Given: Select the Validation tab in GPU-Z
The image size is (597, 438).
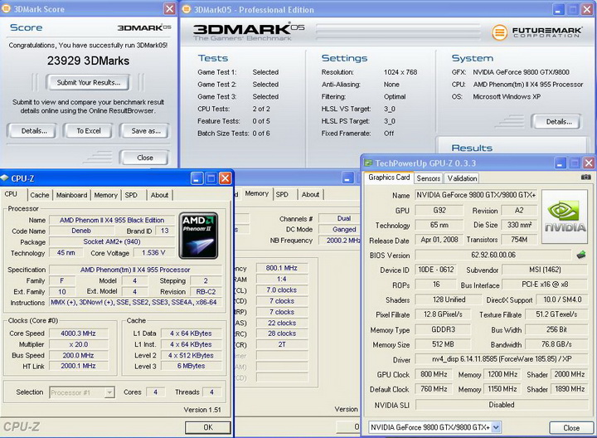Looking at the screenshot, I should tap(462, 178).
